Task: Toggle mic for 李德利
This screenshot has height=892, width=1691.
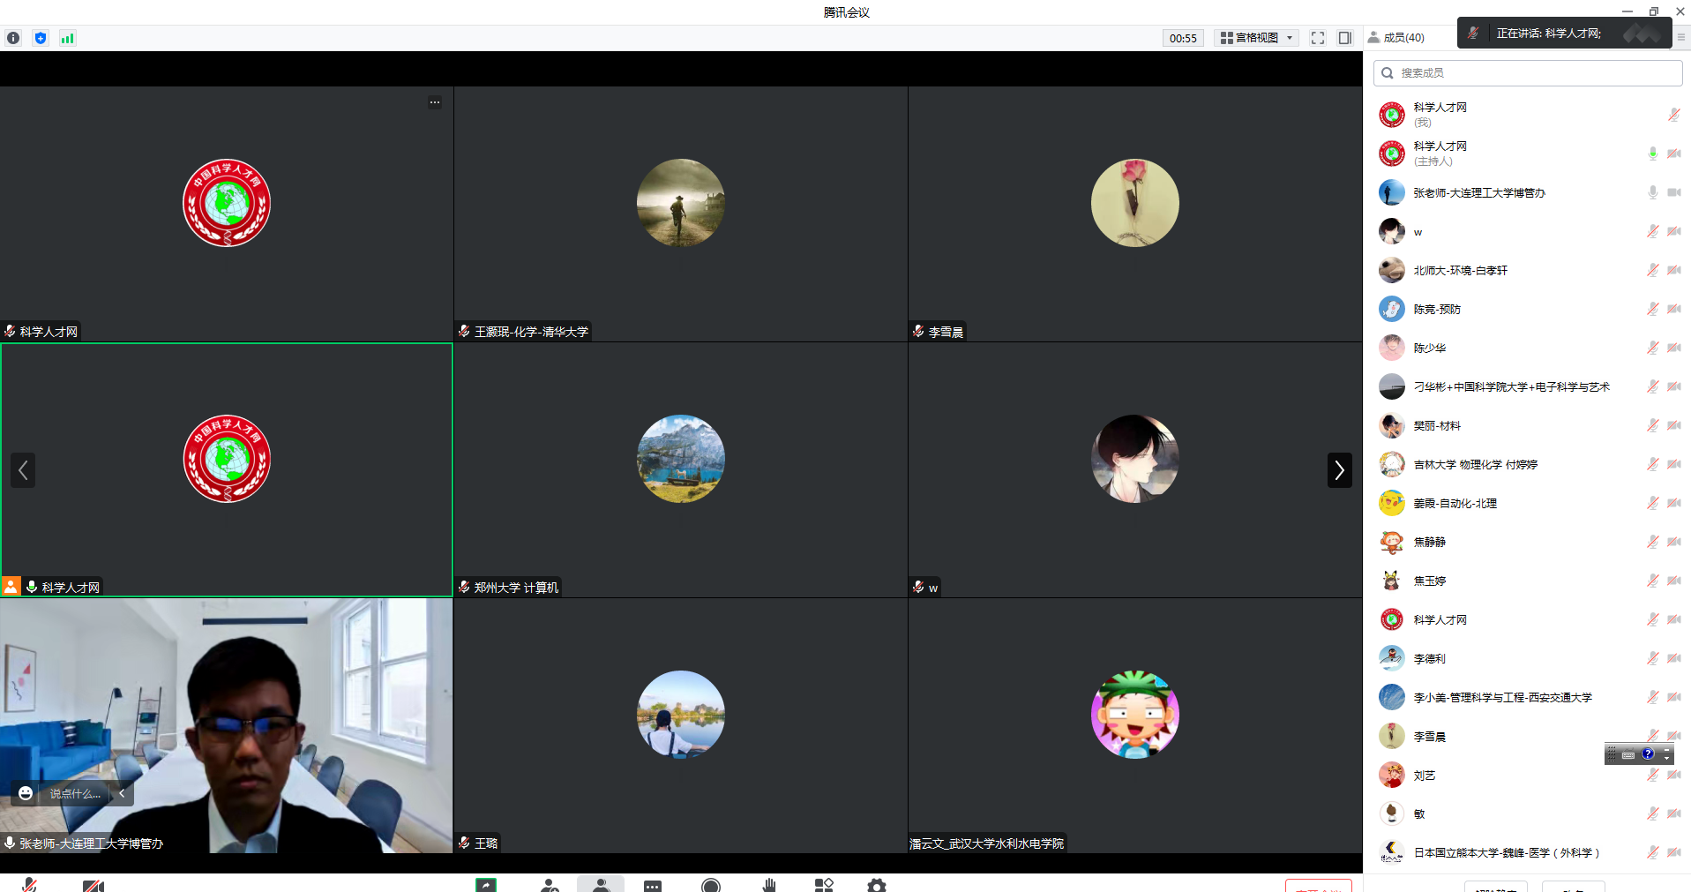Action: (x=1653, y=658)
